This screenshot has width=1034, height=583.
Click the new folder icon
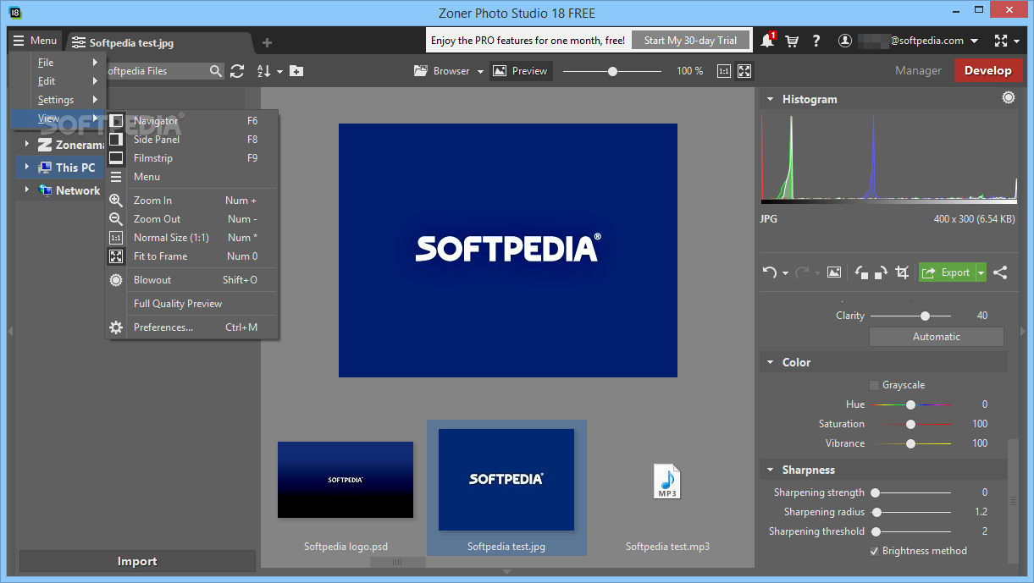(x=296, y=71)
